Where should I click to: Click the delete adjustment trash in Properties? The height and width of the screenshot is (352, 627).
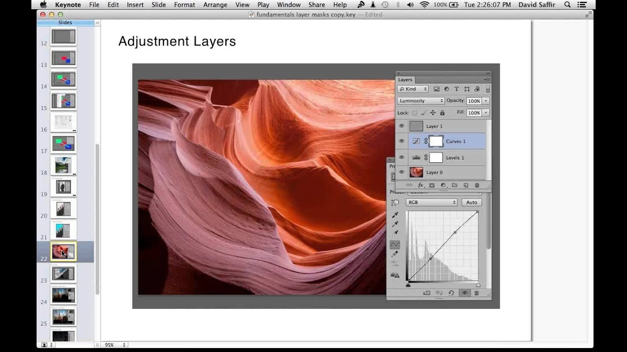(476, 293)
